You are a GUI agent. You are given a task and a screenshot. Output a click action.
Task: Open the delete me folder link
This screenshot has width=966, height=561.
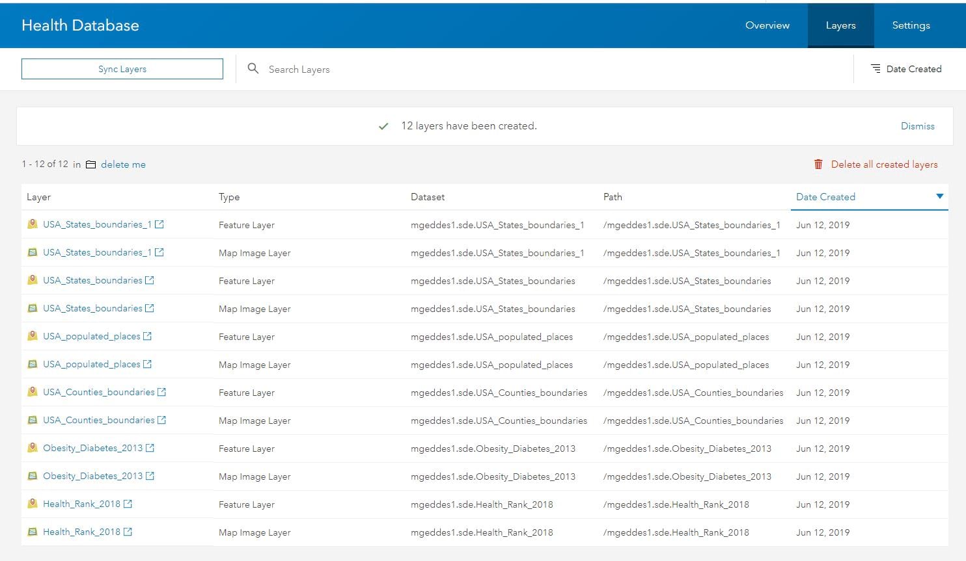click(122, 164)
